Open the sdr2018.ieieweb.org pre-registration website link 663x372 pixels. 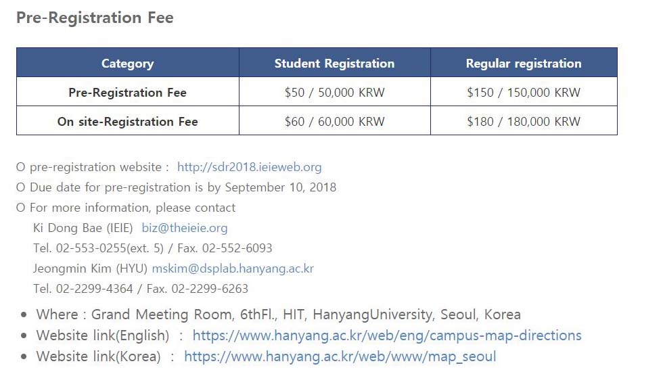pos(249,167)
